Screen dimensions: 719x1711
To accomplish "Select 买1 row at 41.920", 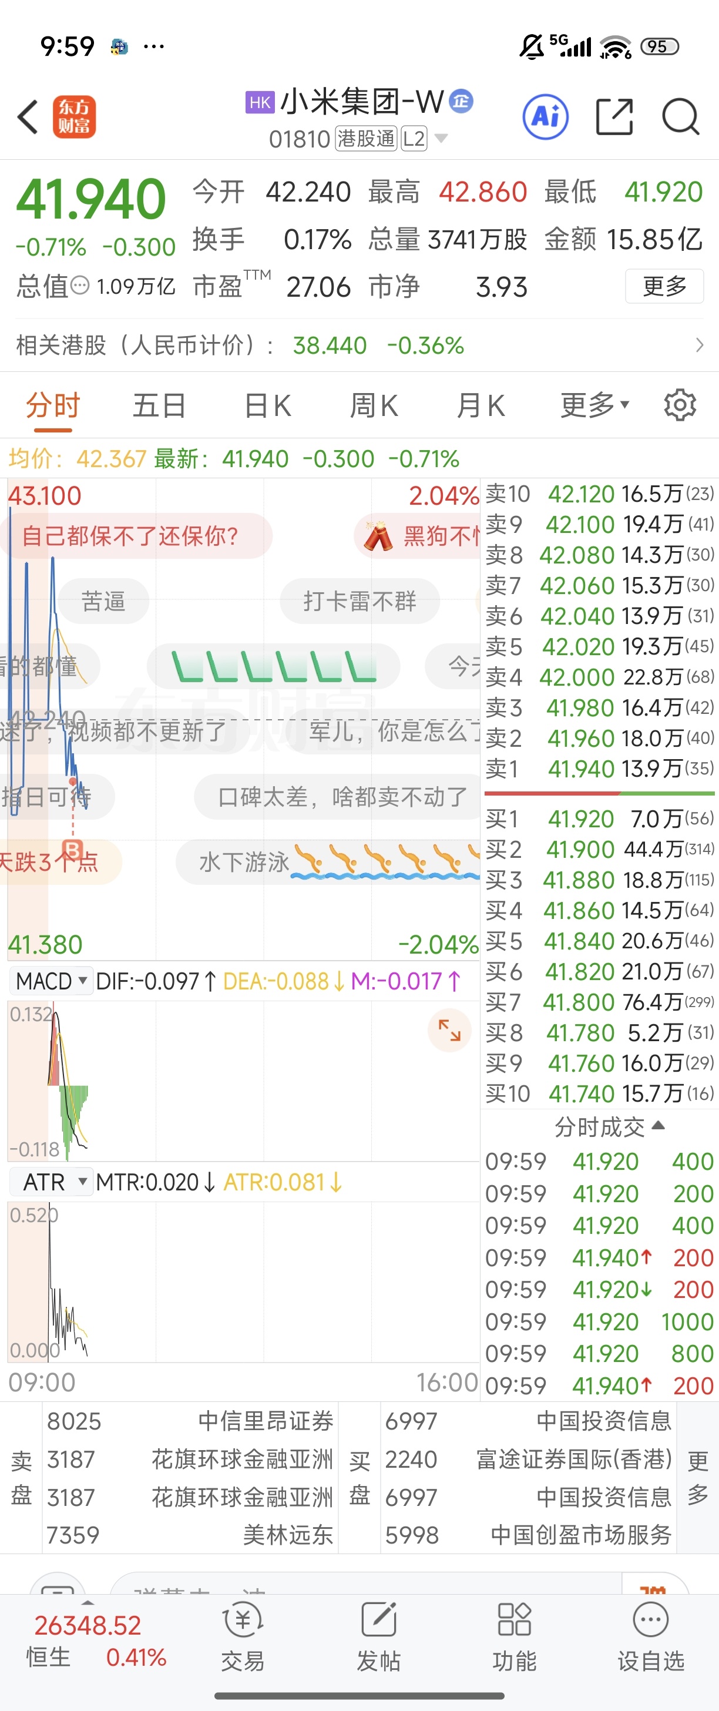I will 600,819.
